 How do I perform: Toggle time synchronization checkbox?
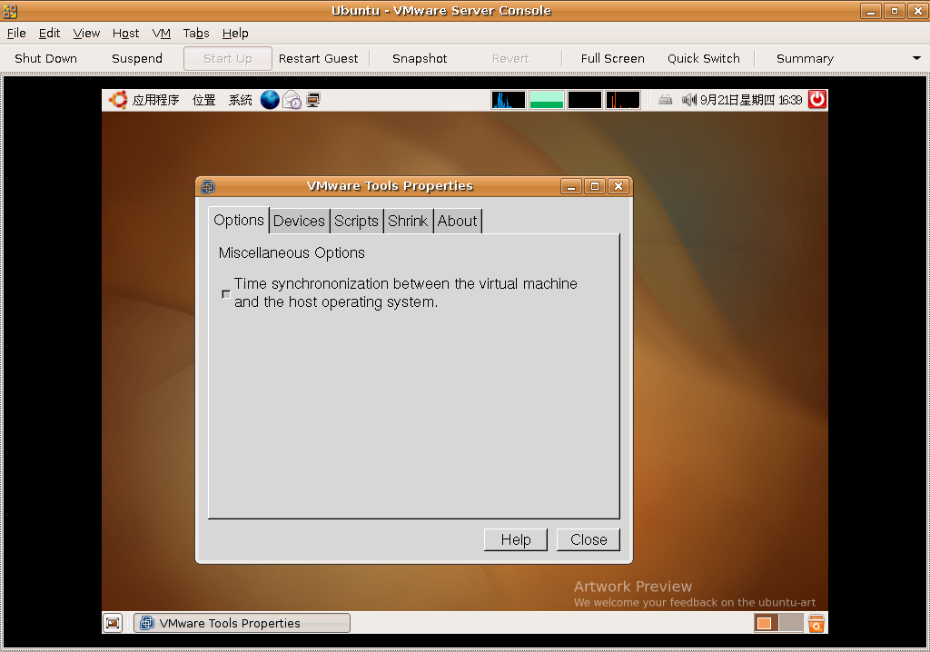[226, 293]
